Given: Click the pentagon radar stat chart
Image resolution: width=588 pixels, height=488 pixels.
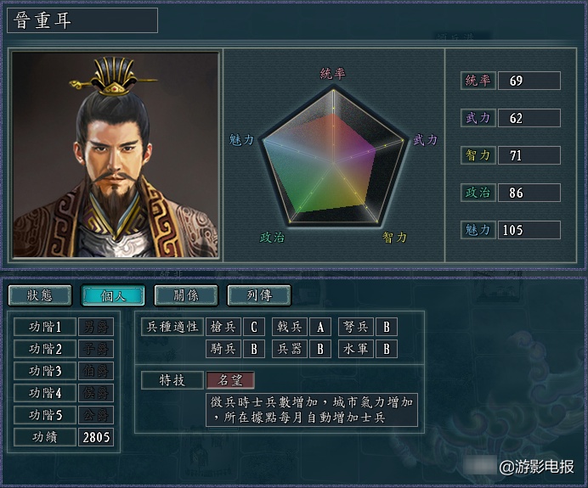Looking at the screenshot, I should 333,155.
